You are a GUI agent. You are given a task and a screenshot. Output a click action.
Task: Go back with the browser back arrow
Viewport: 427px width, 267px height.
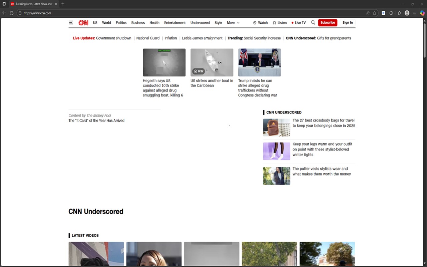pos(4,13)
